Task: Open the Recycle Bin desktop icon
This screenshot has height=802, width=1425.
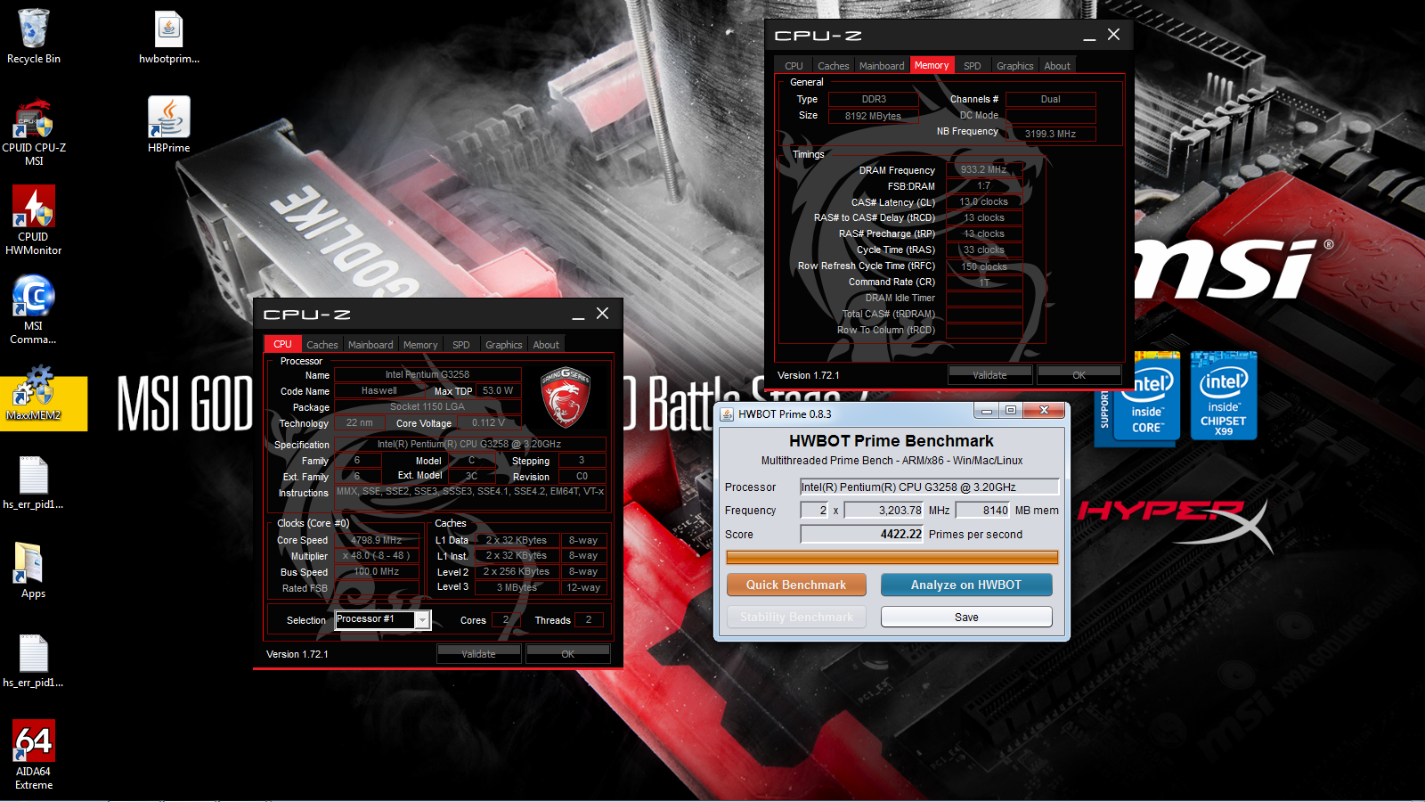Action: click(34, 37)
